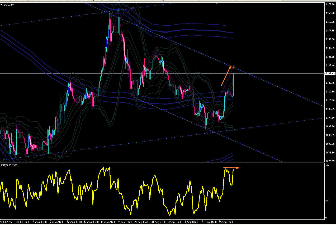Click price axis label 1141.65
336x225 pixels.
coord(330,57)
